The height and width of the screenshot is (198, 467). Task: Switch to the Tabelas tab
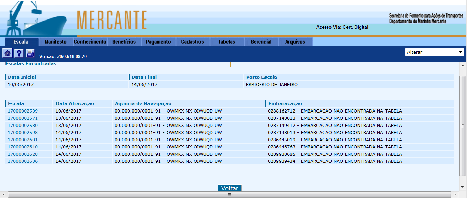coord(226,42)
